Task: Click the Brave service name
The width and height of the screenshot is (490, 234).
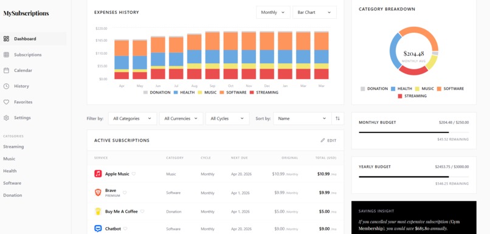Action: [111, 190]
